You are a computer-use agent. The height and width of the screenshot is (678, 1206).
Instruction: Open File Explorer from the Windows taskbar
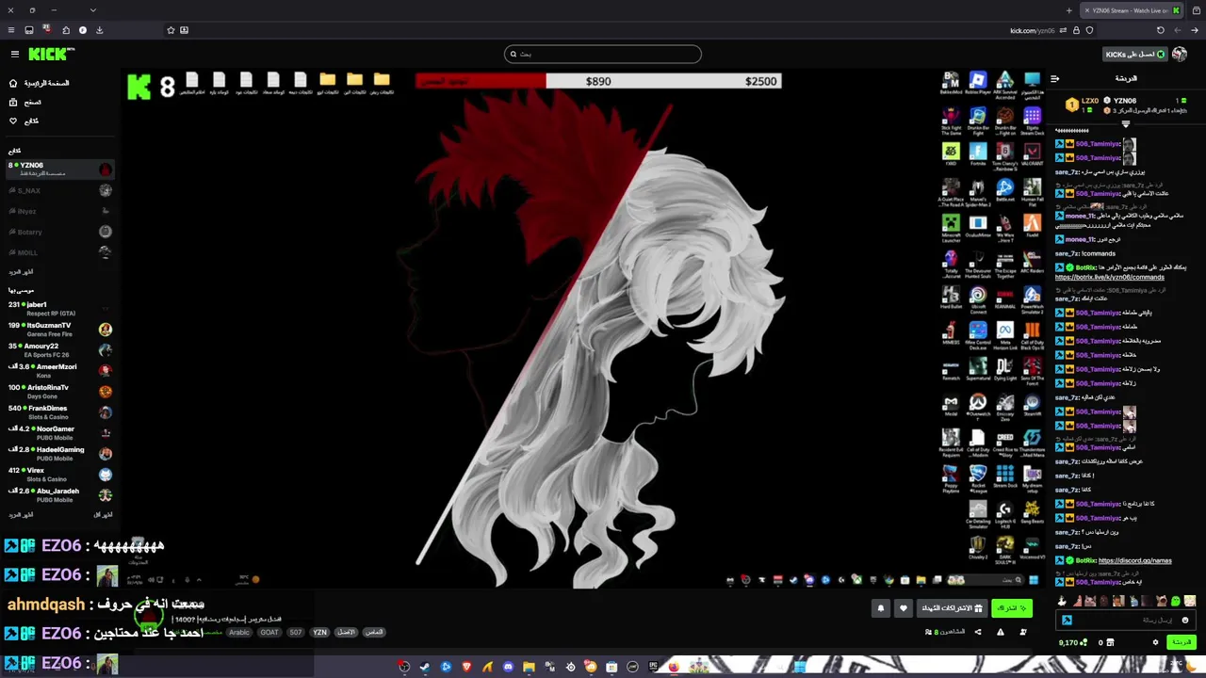coord(529,667)
